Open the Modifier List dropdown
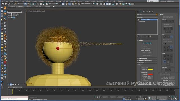 tap(147, 17)
